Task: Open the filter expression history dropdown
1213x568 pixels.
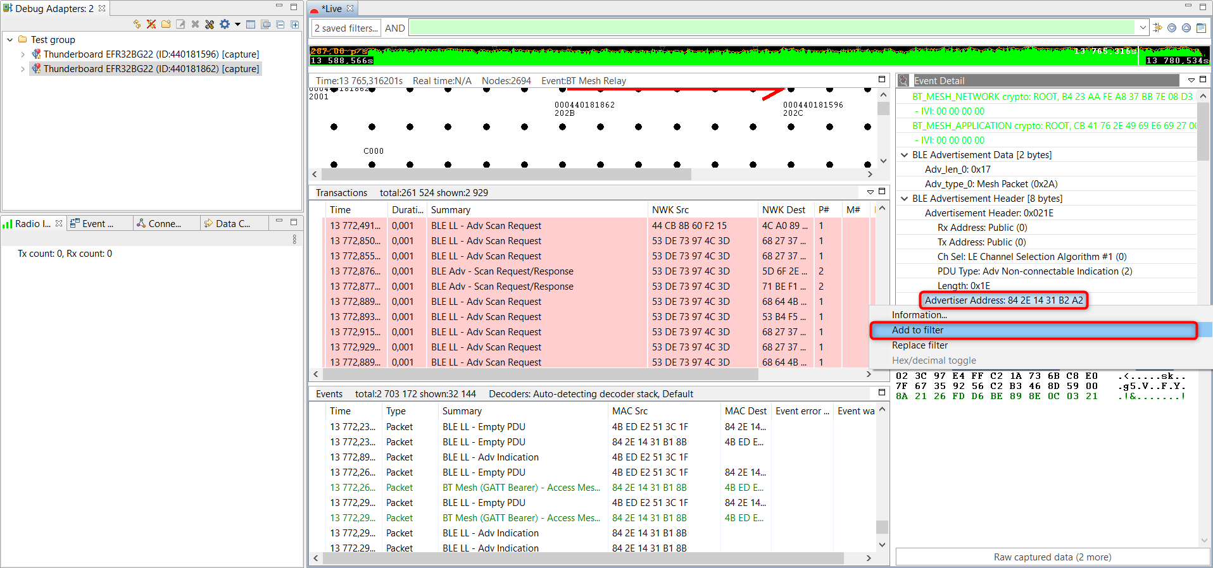Action: point(1143,28)
